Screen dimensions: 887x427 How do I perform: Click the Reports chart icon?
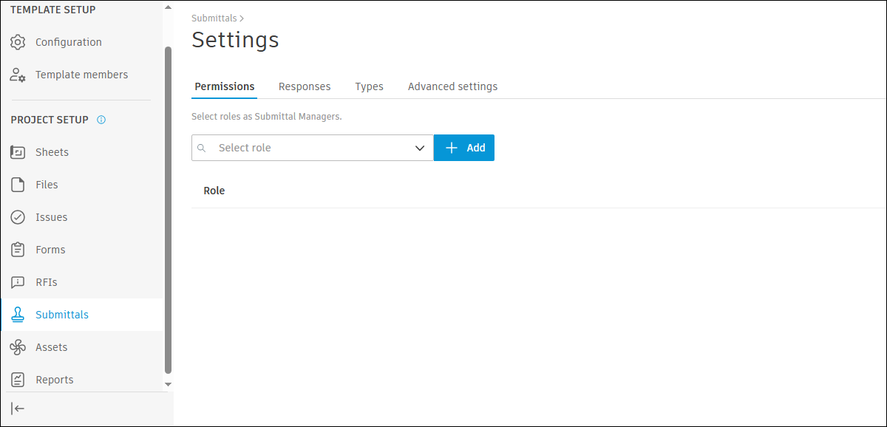coord(18,380)
